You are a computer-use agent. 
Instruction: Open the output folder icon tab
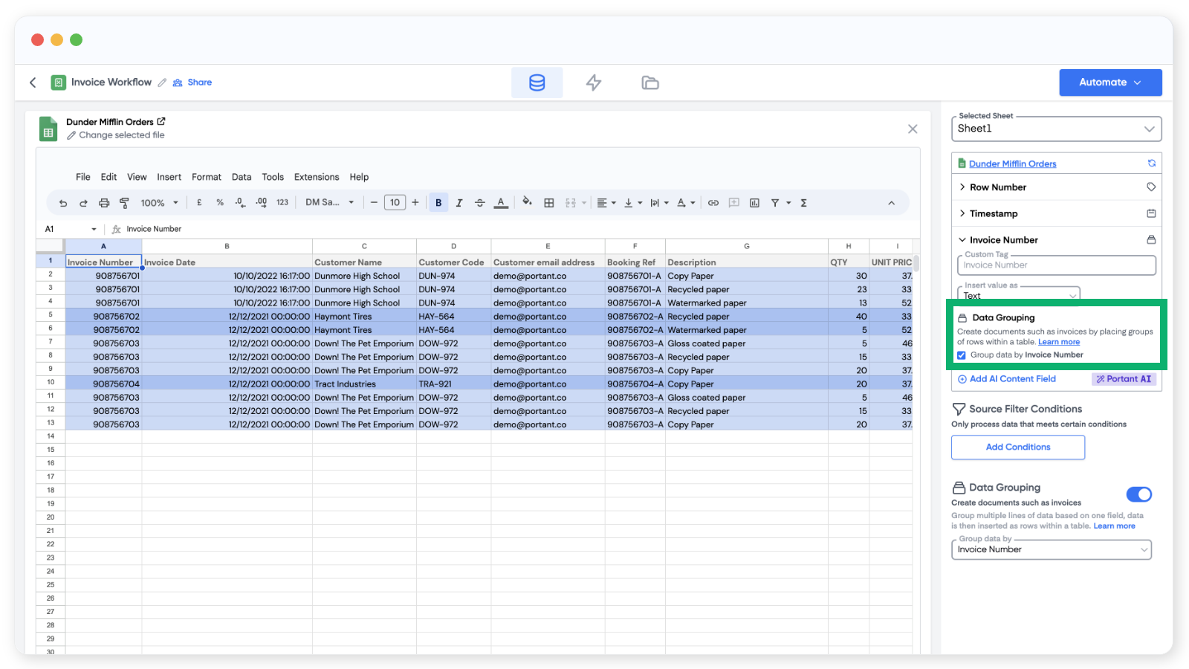point(649,83)
